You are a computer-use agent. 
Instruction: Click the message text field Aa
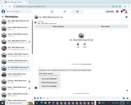[84, 98]
